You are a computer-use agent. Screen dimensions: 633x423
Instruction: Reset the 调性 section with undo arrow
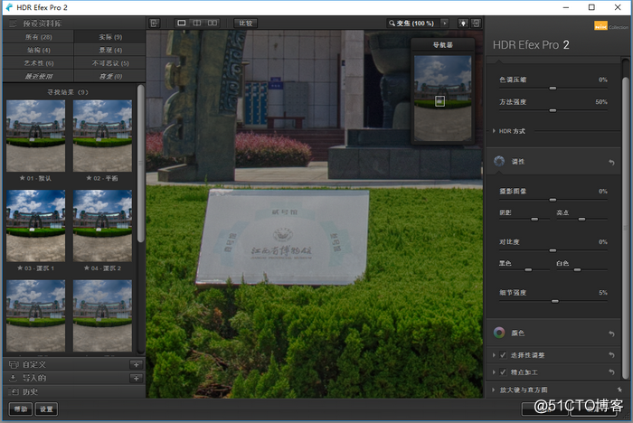(x=611, y=163)
